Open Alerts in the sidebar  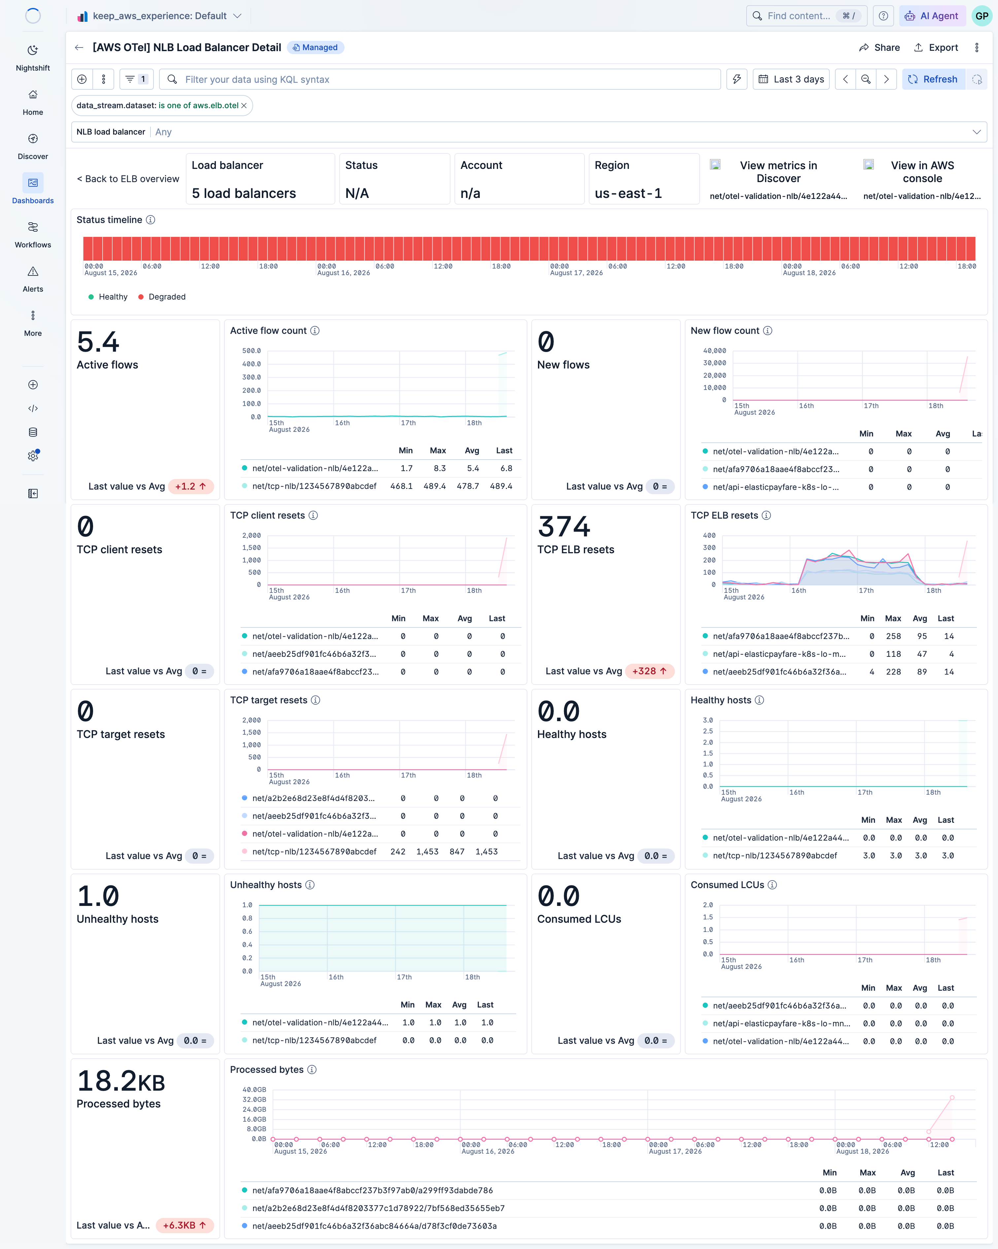32,279
